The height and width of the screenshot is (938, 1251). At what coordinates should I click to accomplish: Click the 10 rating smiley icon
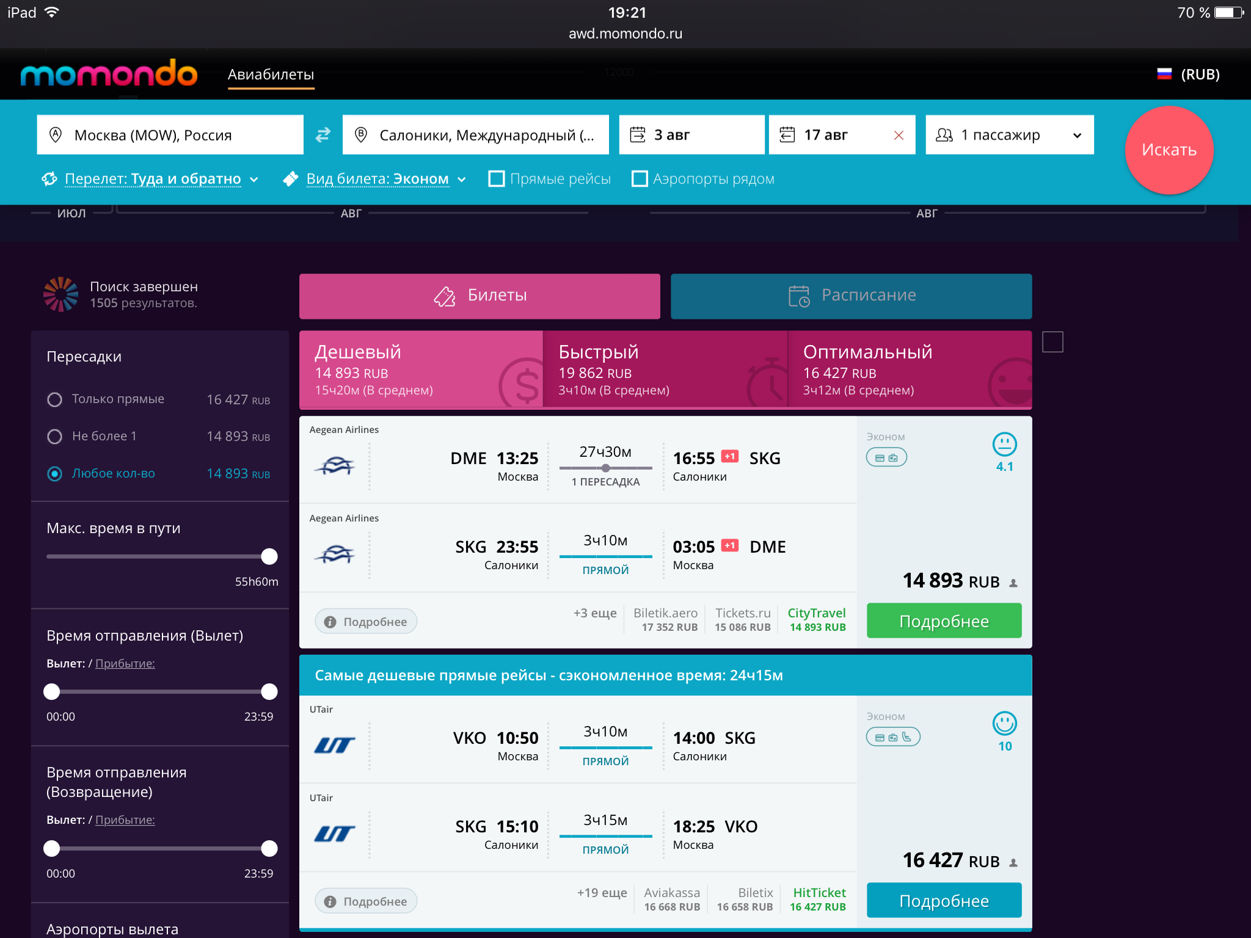click(x=1005, y=724)
